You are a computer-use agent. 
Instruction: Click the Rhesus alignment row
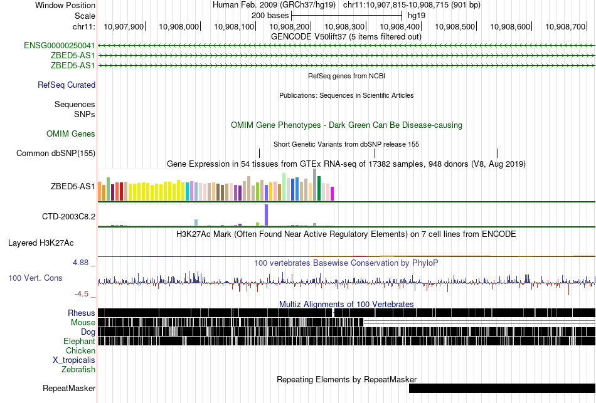(x=347, y=313)
